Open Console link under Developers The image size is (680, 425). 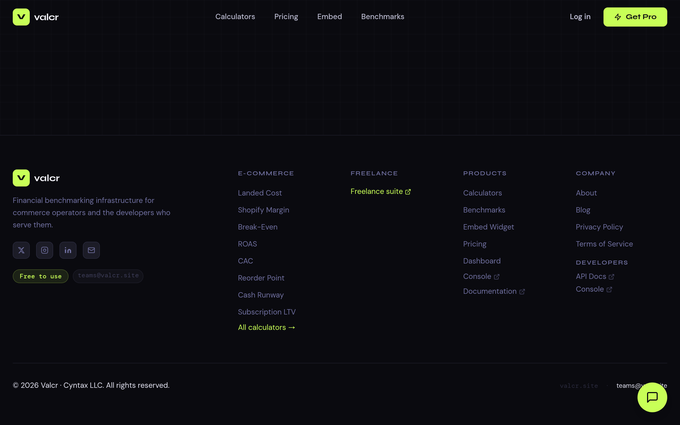(x=594, y=289)
